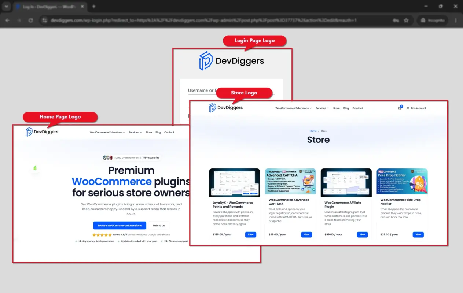Click the DevDiggers logo on the login page

coord(231,61)
